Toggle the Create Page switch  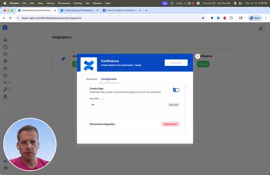(x=176, y=90)
